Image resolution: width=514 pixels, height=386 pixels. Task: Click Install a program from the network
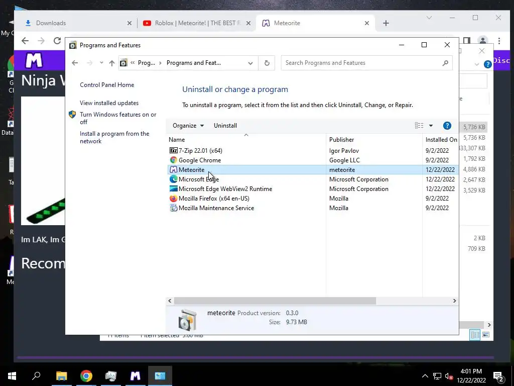tap(114, 137)
